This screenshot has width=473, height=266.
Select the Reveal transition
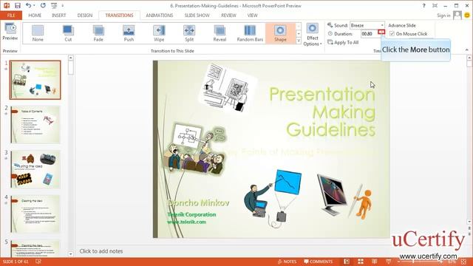220,33
